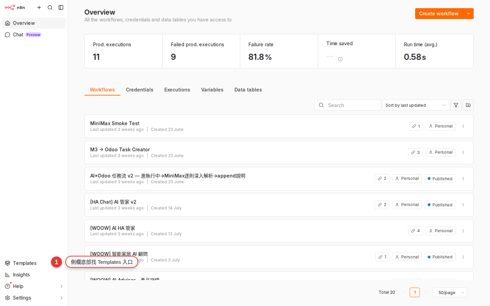Go to Overview in sidebar
The width and height of the screenshot is (490, 306).
point(34,23)
